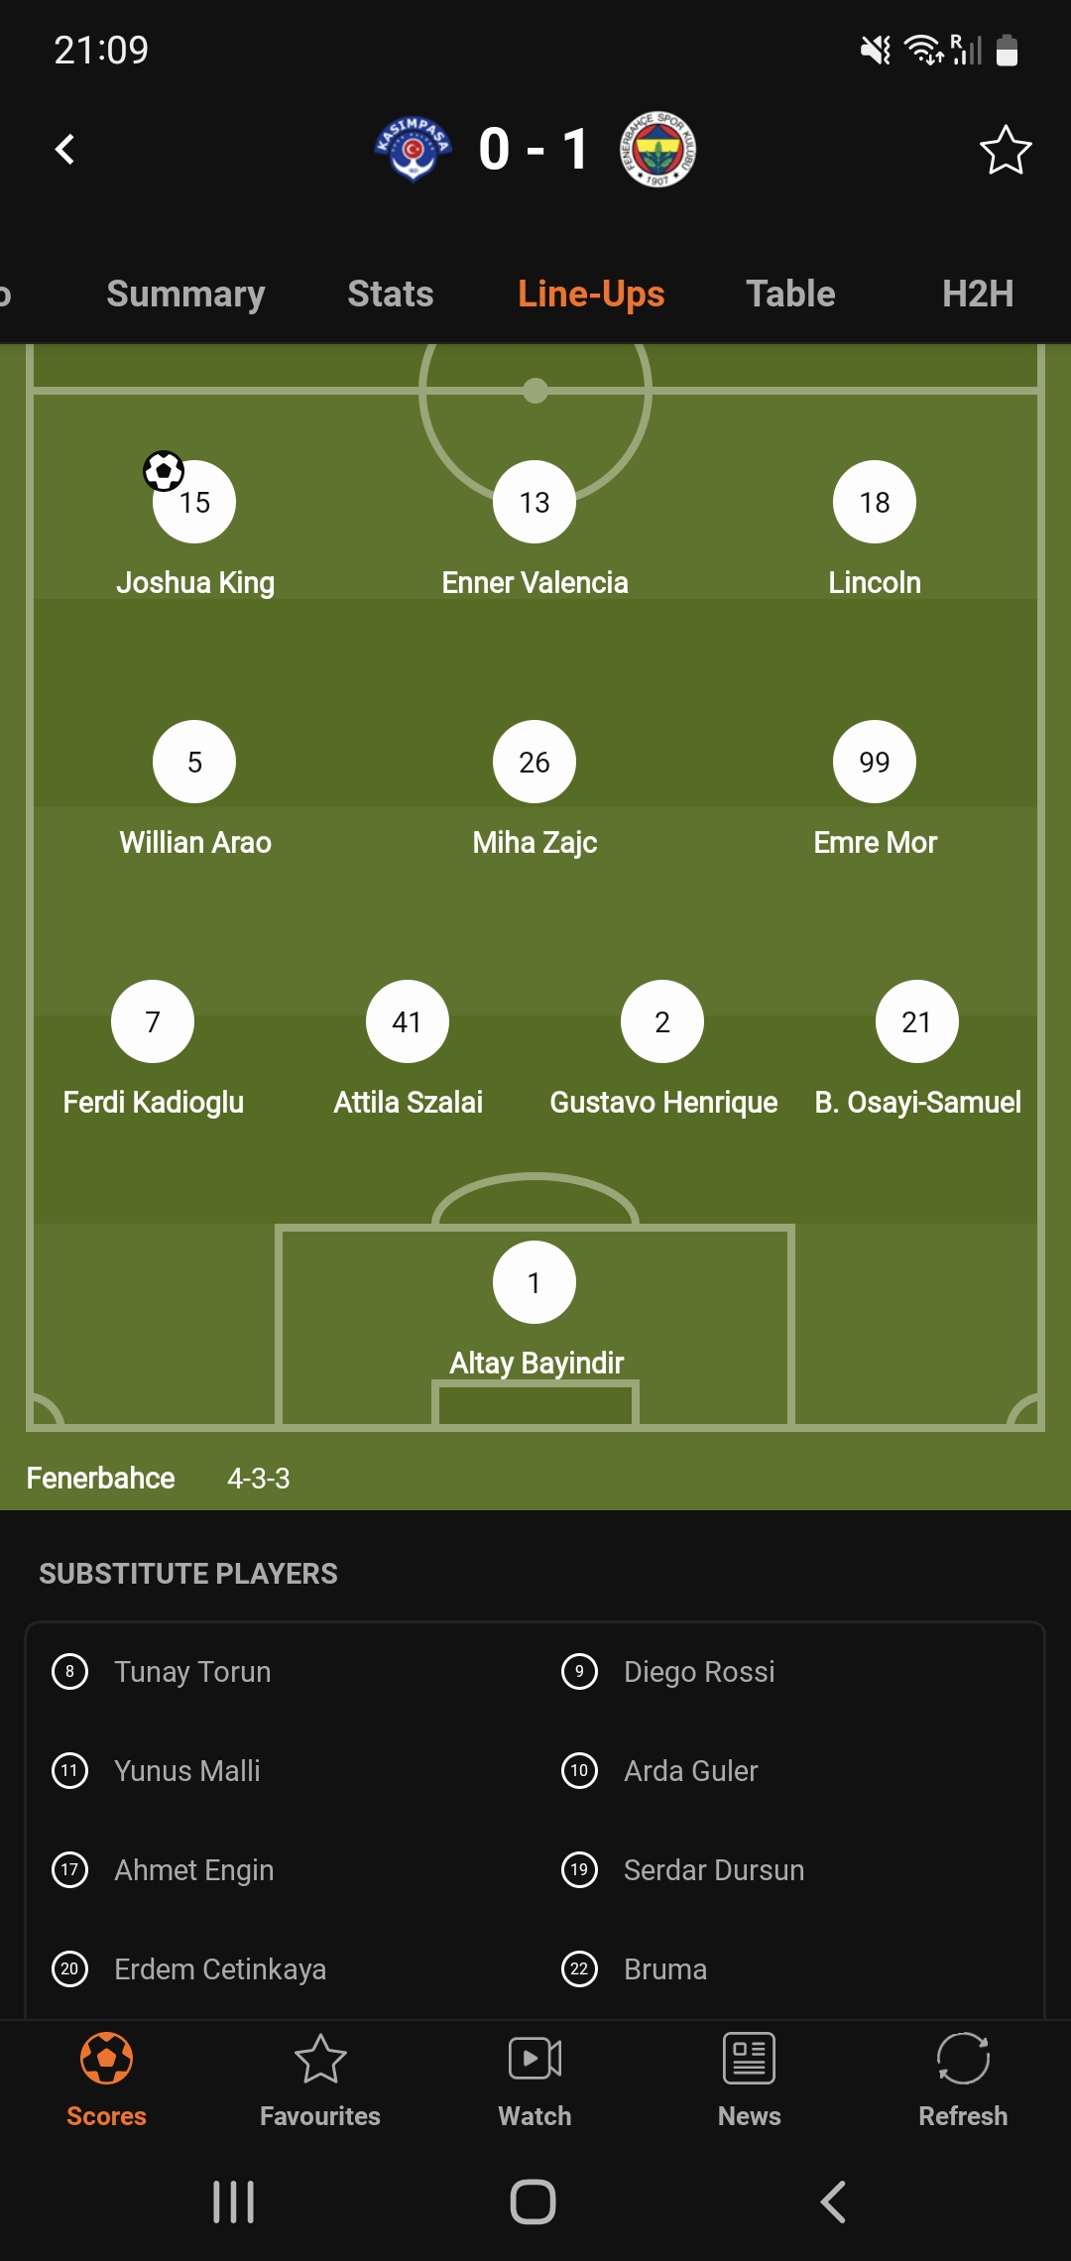The height and width of the screenshot is (2261, 1071).
Task: Toggle the favourite star for this match
Action: (1006, 150)
